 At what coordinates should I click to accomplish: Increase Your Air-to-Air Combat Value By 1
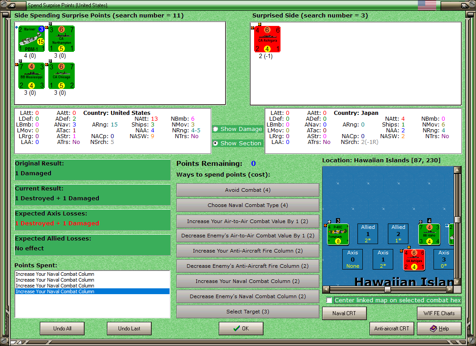click(x=248, y=221)
